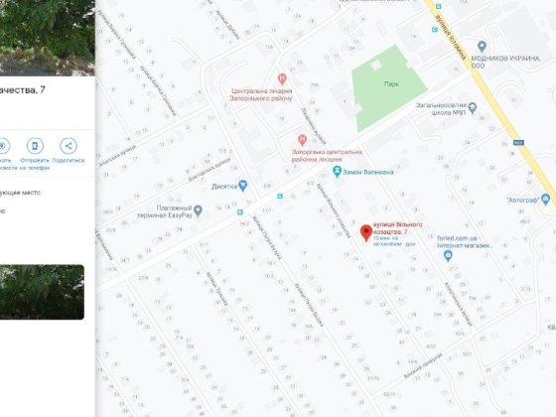
Task: Click the green Парк area
Action: pos(389,87)
